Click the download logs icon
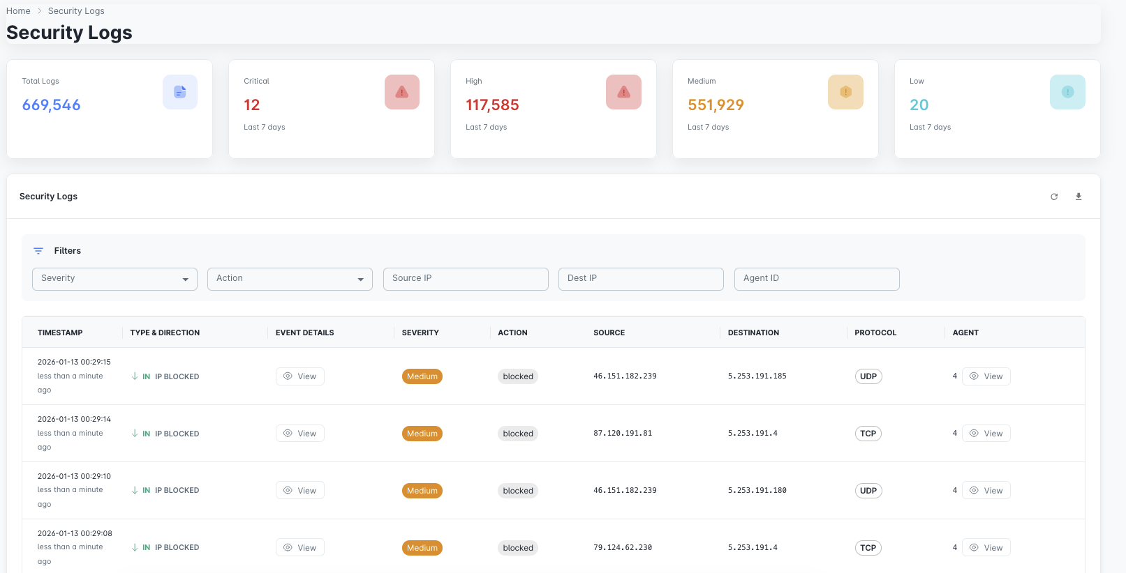This screenshot has width=1126, height=573. click(x=1079, y=197)
